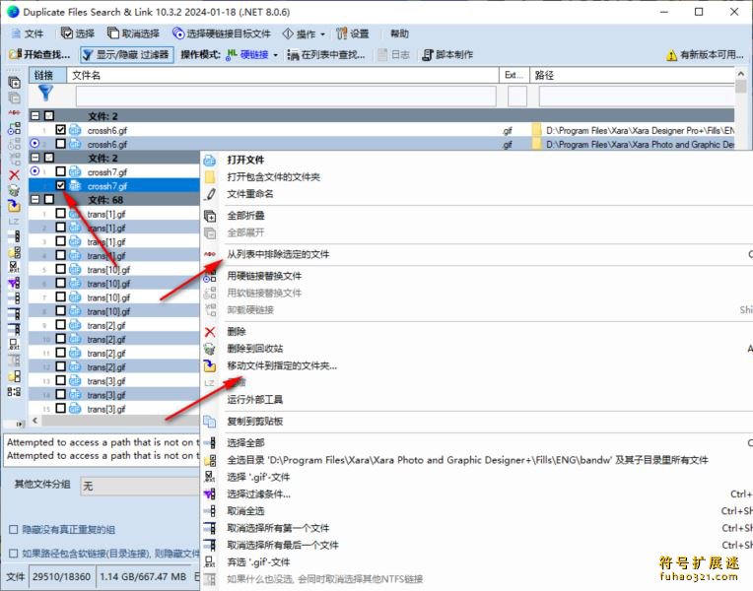Uncheck the highlighted crossh7.gif checkbox
Image resolution: width=753 pixels, height=591 pixels.
(x=60, y=185)
